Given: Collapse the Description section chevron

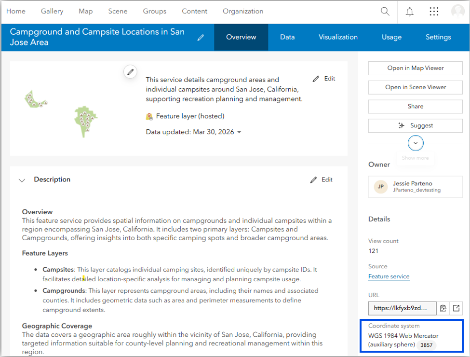Looking at the screenshot, I should pos(22,180).
